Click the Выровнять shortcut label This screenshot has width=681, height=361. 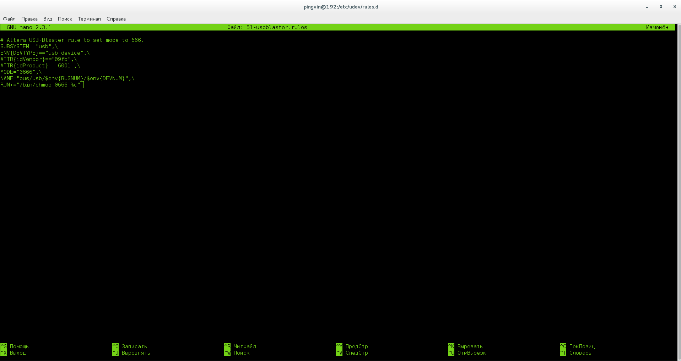point(136,353)
